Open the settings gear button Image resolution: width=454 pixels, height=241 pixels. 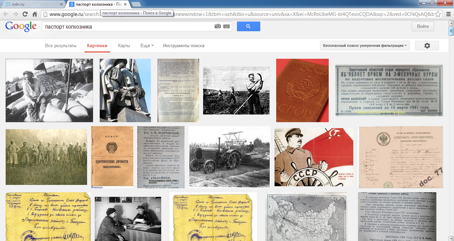coord(427,46)
